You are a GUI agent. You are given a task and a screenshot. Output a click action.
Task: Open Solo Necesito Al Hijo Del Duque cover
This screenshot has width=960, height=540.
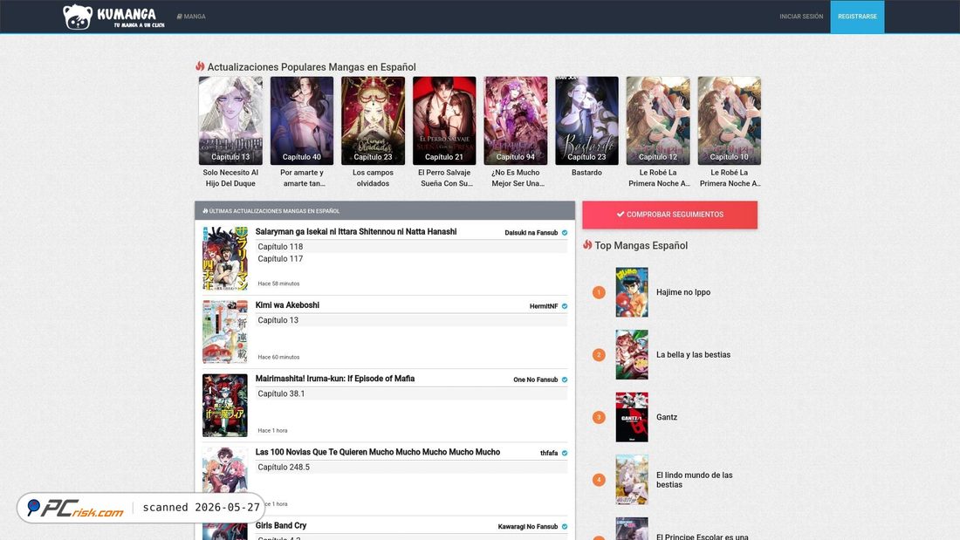point(230,120)
